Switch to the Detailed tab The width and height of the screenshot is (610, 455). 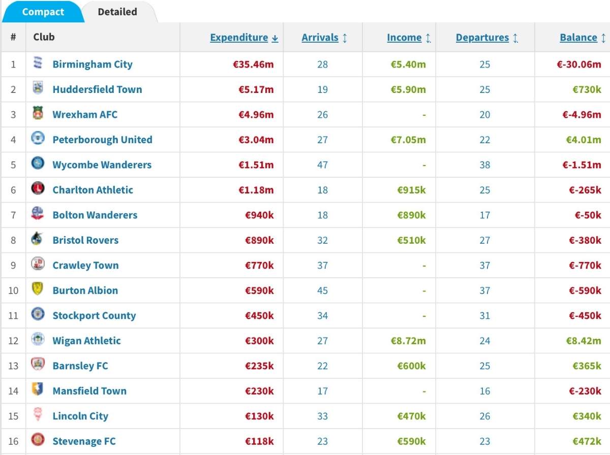(117, 12)
